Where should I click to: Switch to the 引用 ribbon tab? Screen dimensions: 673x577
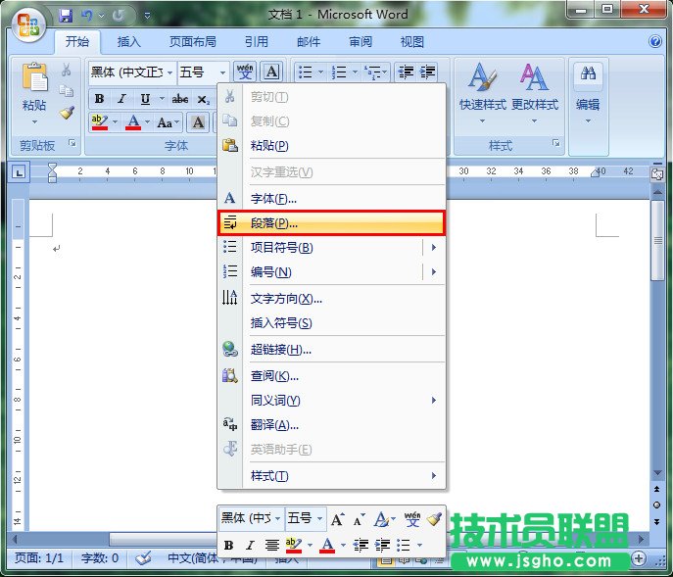(257, 42)
